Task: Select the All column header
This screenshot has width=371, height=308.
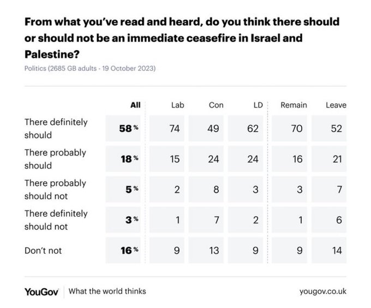Action: [x=135, y=105]
